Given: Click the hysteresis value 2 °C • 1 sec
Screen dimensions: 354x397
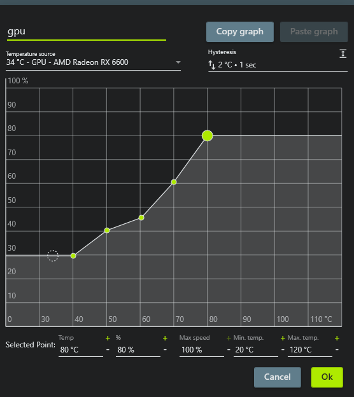Looking at the screenshot, I should 237,65.
